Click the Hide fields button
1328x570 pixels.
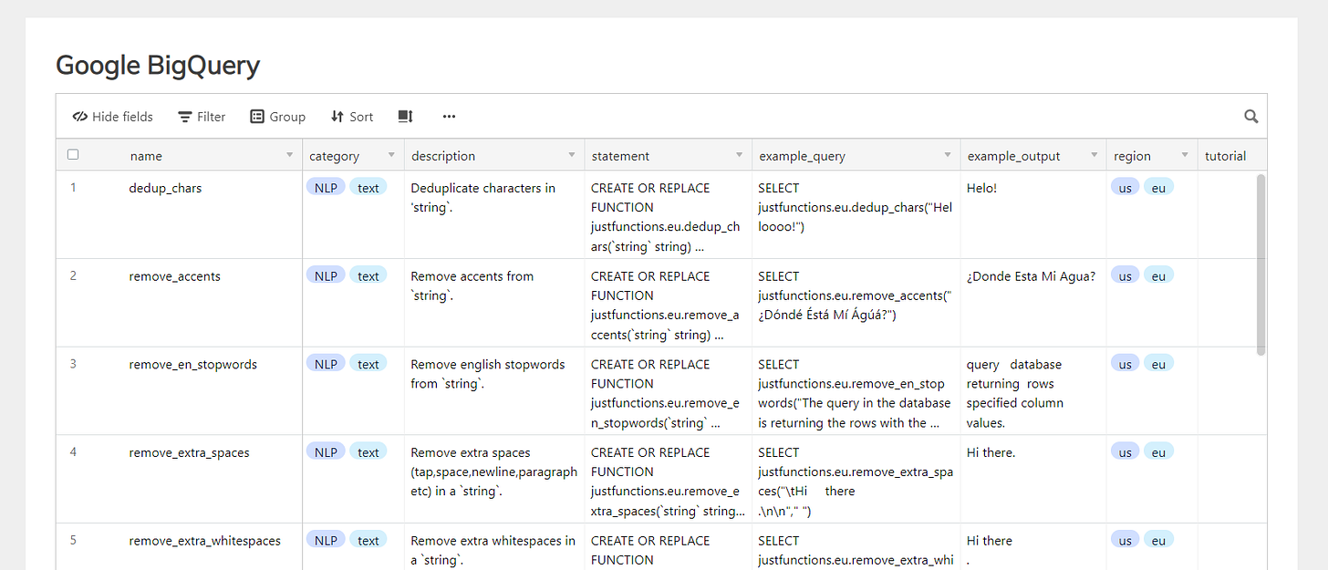pos(113,117)
